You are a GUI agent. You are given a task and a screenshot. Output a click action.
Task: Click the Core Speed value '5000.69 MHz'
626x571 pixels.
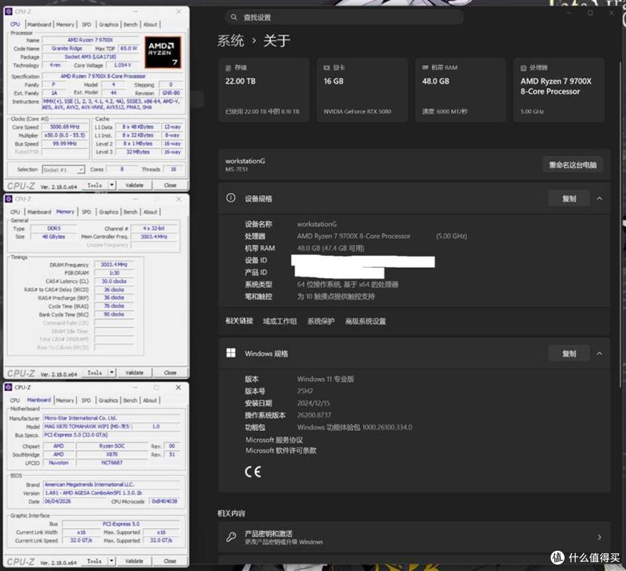click(x=65, y=127)
